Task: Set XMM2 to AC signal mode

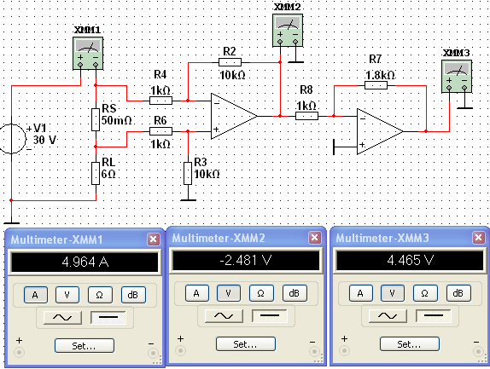Action: point(224,316)
